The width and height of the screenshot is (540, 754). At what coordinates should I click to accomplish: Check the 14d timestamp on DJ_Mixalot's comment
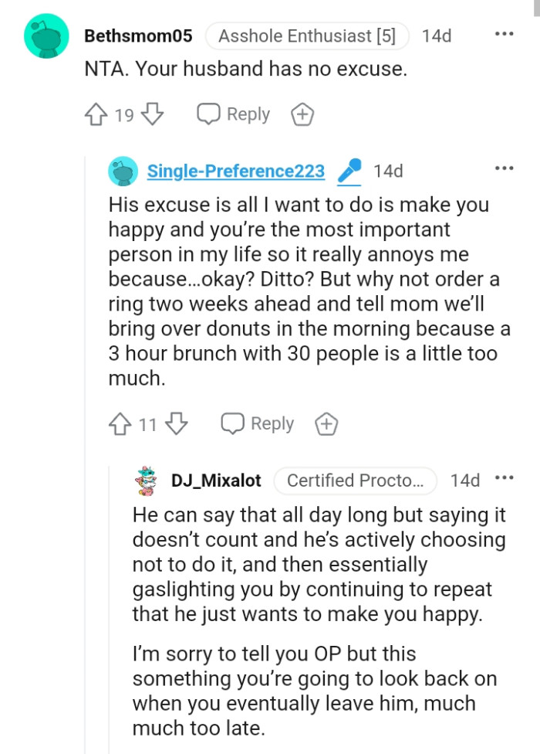465,480
